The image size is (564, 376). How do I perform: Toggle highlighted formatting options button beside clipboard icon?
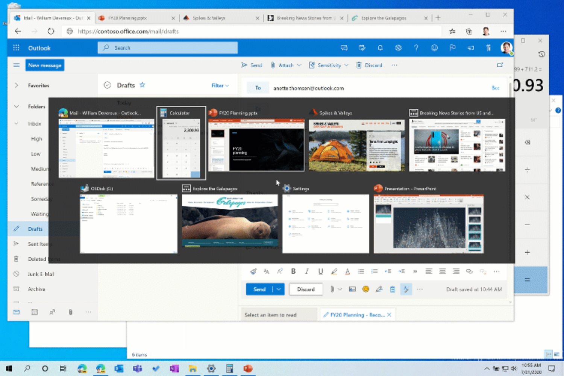(406, 289)
